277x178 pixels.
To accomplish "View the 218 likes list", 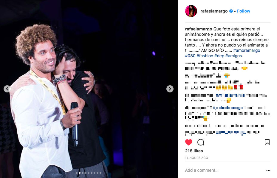I will [194, 151].
